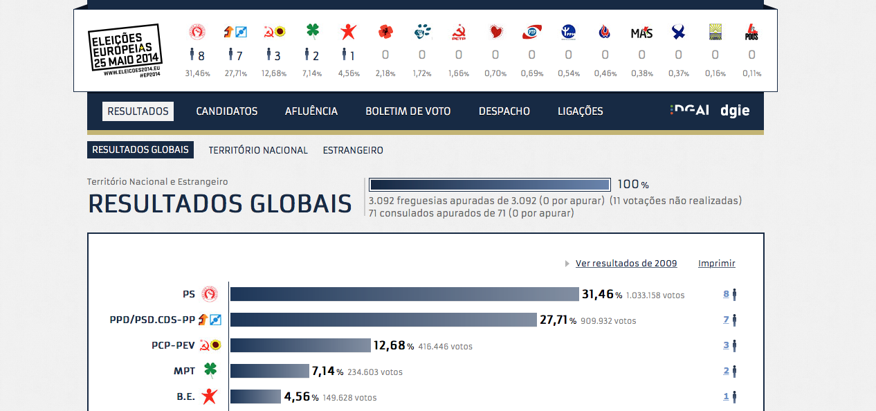876x411 pixels.
Task: Select the red poppy party icon
Action: [385, 32]
